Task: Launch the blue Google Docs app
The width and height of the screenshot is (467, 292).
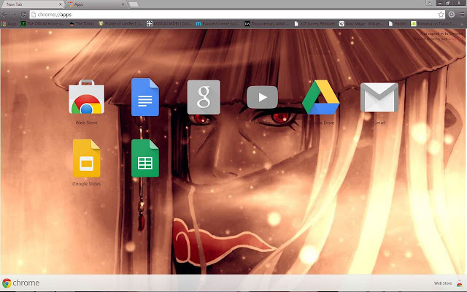Action: pyautogui.click(x=145, y=97)
